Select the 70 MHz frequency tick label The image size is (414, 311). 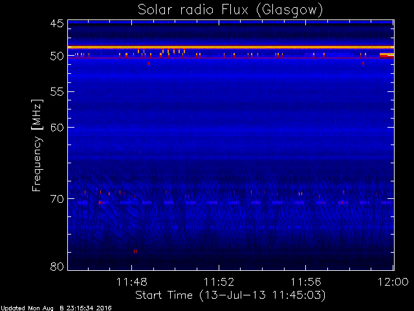click(x=57, y=199)
